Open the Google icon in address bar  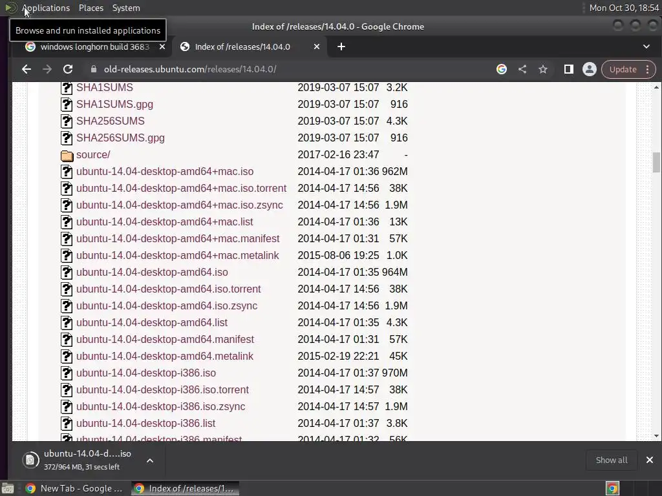point(502,69)
